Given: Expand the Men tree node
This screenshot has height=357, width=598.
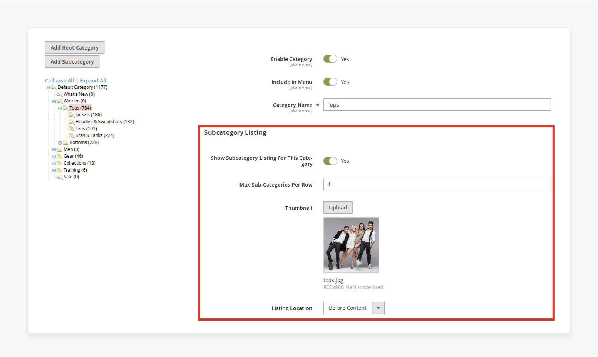Looking at the screenshot, I should [x=54, y=150].
